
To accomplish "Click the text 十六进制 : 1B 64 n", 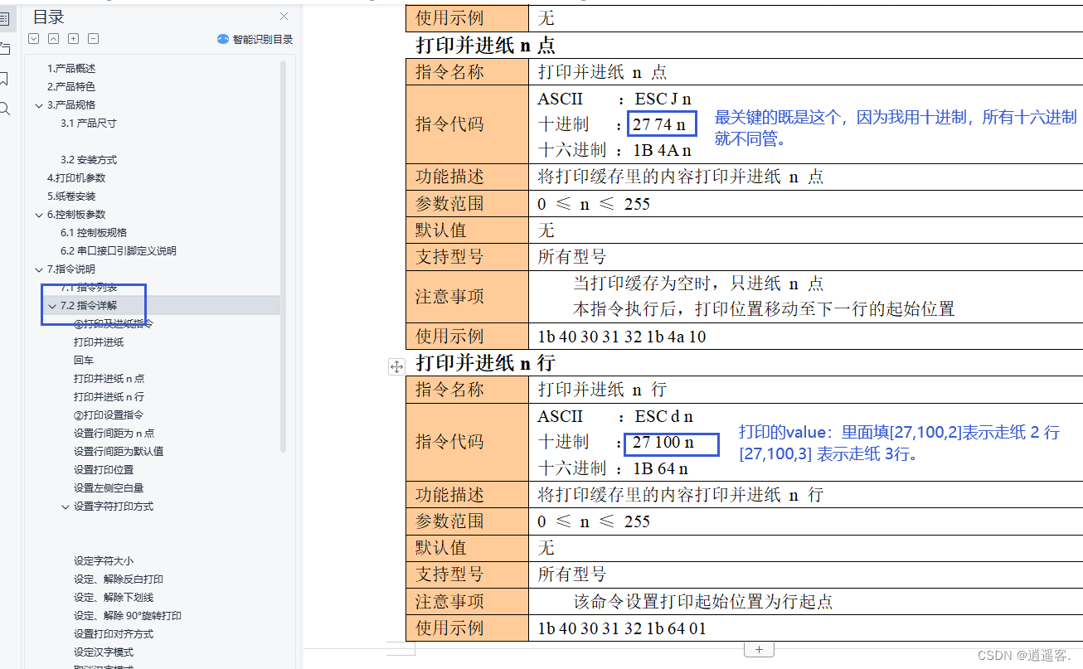I will (x=614, y=468).
